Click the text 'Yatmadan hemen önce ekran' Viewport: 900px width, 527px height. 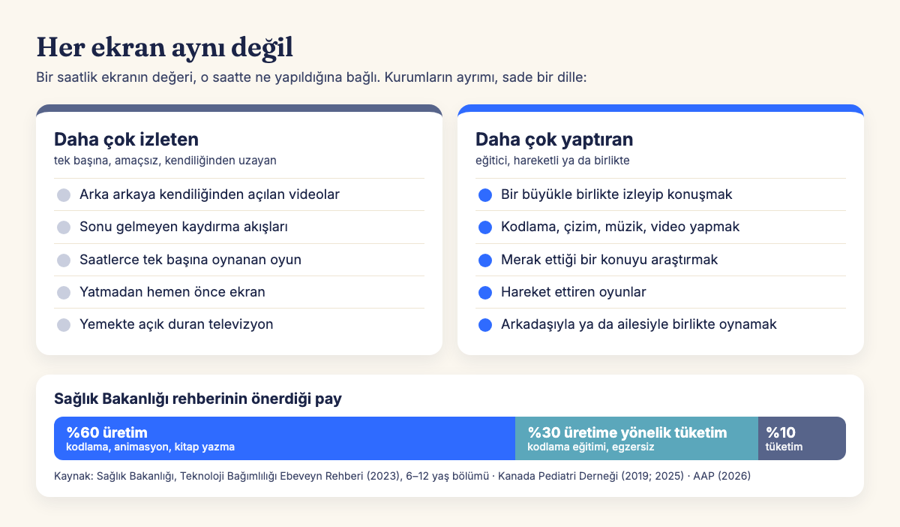[172, 292]
